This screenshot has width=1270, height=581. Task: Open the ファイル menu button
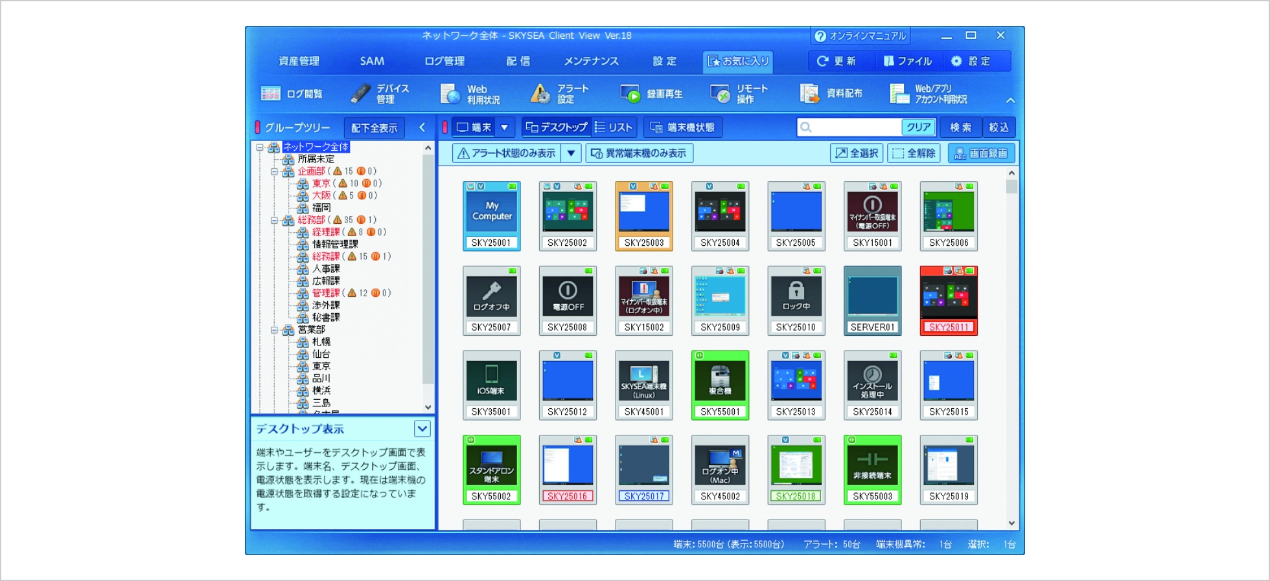coord(908,61)
